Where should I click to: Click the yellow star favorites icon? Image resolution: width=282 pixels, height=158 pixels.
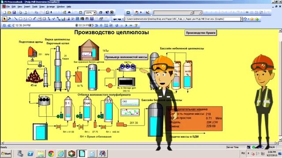(252, 19)
